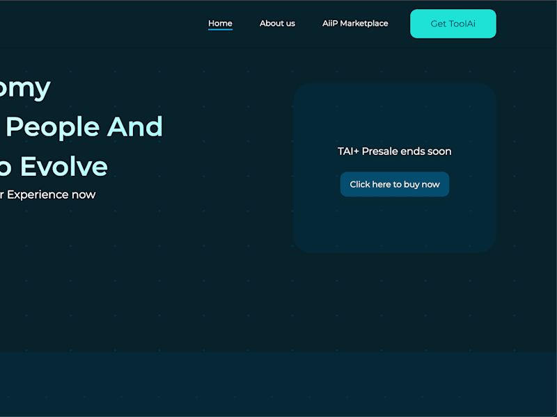Open the Home navigation link
Image resolution: width=557 pixels, height=417 pixels.
tap(220, 24)
